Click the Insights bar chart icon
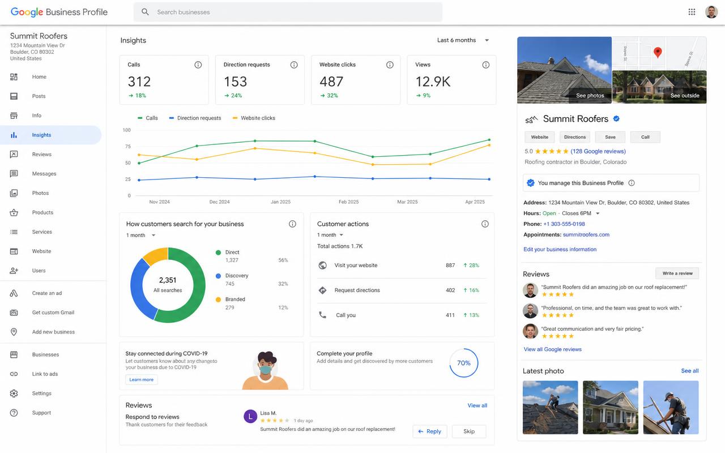725x453 pixels. [14, 135]
